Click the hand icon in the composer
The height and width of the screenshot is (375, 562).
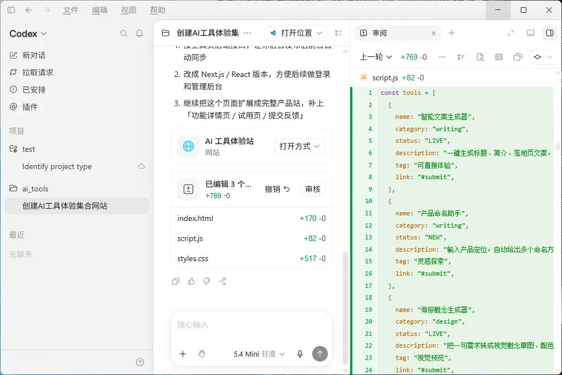click(202, 354)
